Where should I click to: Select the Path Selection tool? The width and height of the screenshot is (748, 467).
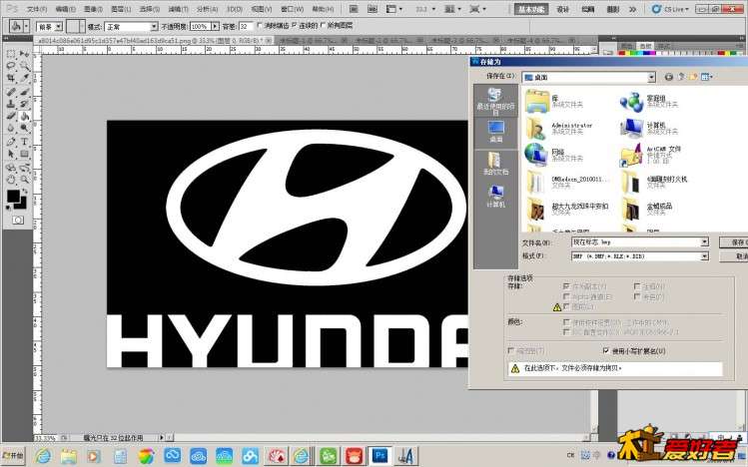[11, 154]
